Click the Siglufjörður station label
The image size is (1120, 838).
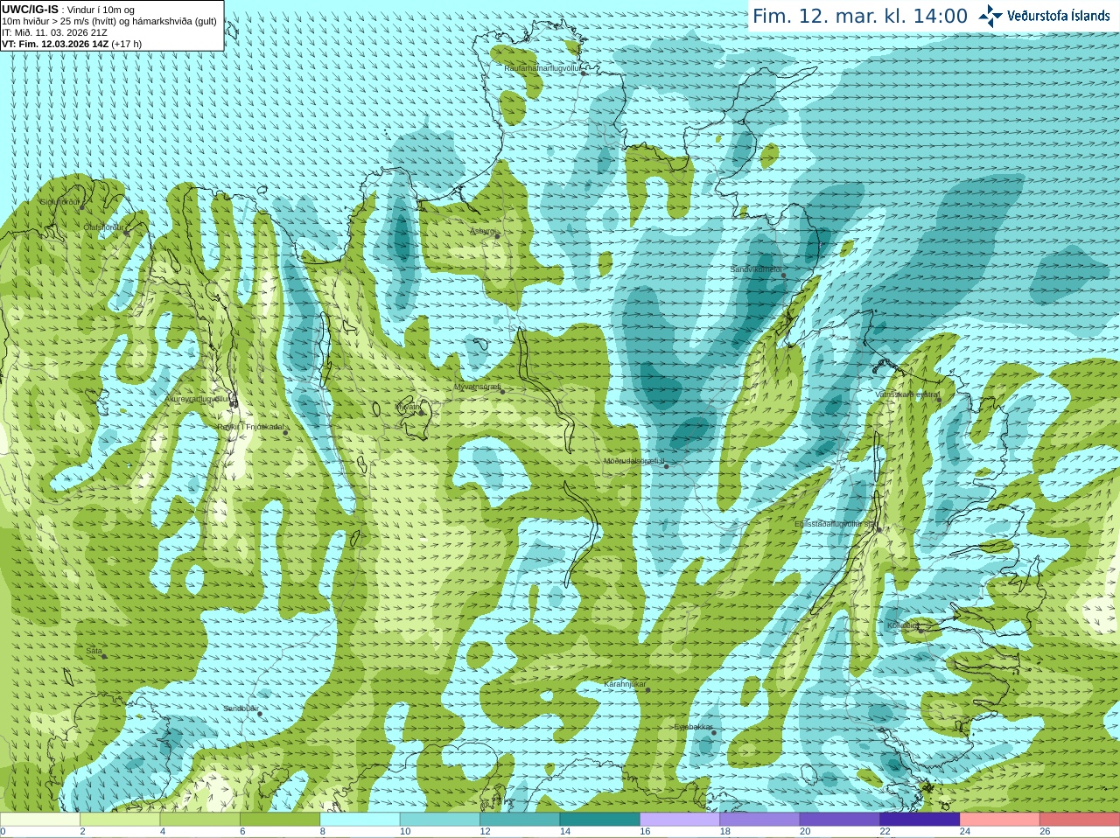[60, 202]
